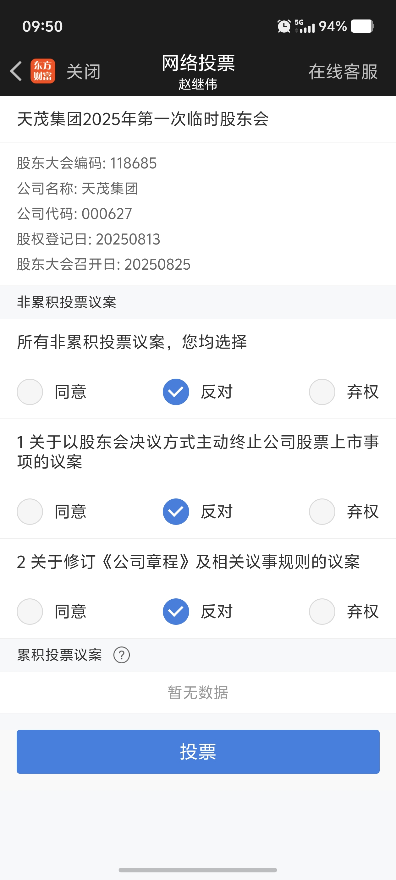Tap 关闭 to close the page

pyautogui.click(x=84, y=72)
